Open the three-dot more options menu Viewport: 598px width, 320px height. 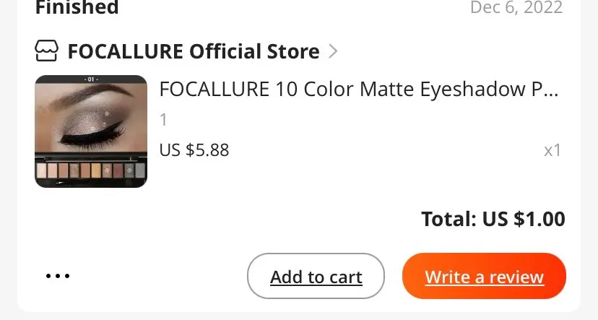(x=58, y=276)
